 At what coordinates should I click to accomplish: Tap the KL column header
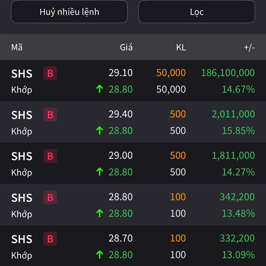pyautogui.click(x=181, y=47)
